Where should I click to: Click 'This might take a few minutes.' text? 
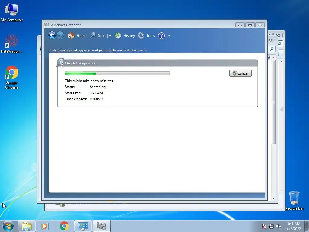(89, 81)
